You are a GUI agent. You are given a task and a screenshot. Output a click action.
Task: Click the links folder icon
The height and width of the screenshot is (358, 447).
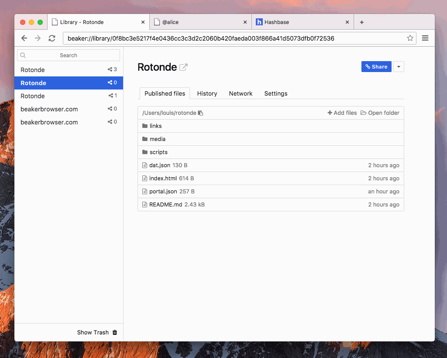click(x=145, y=126)
